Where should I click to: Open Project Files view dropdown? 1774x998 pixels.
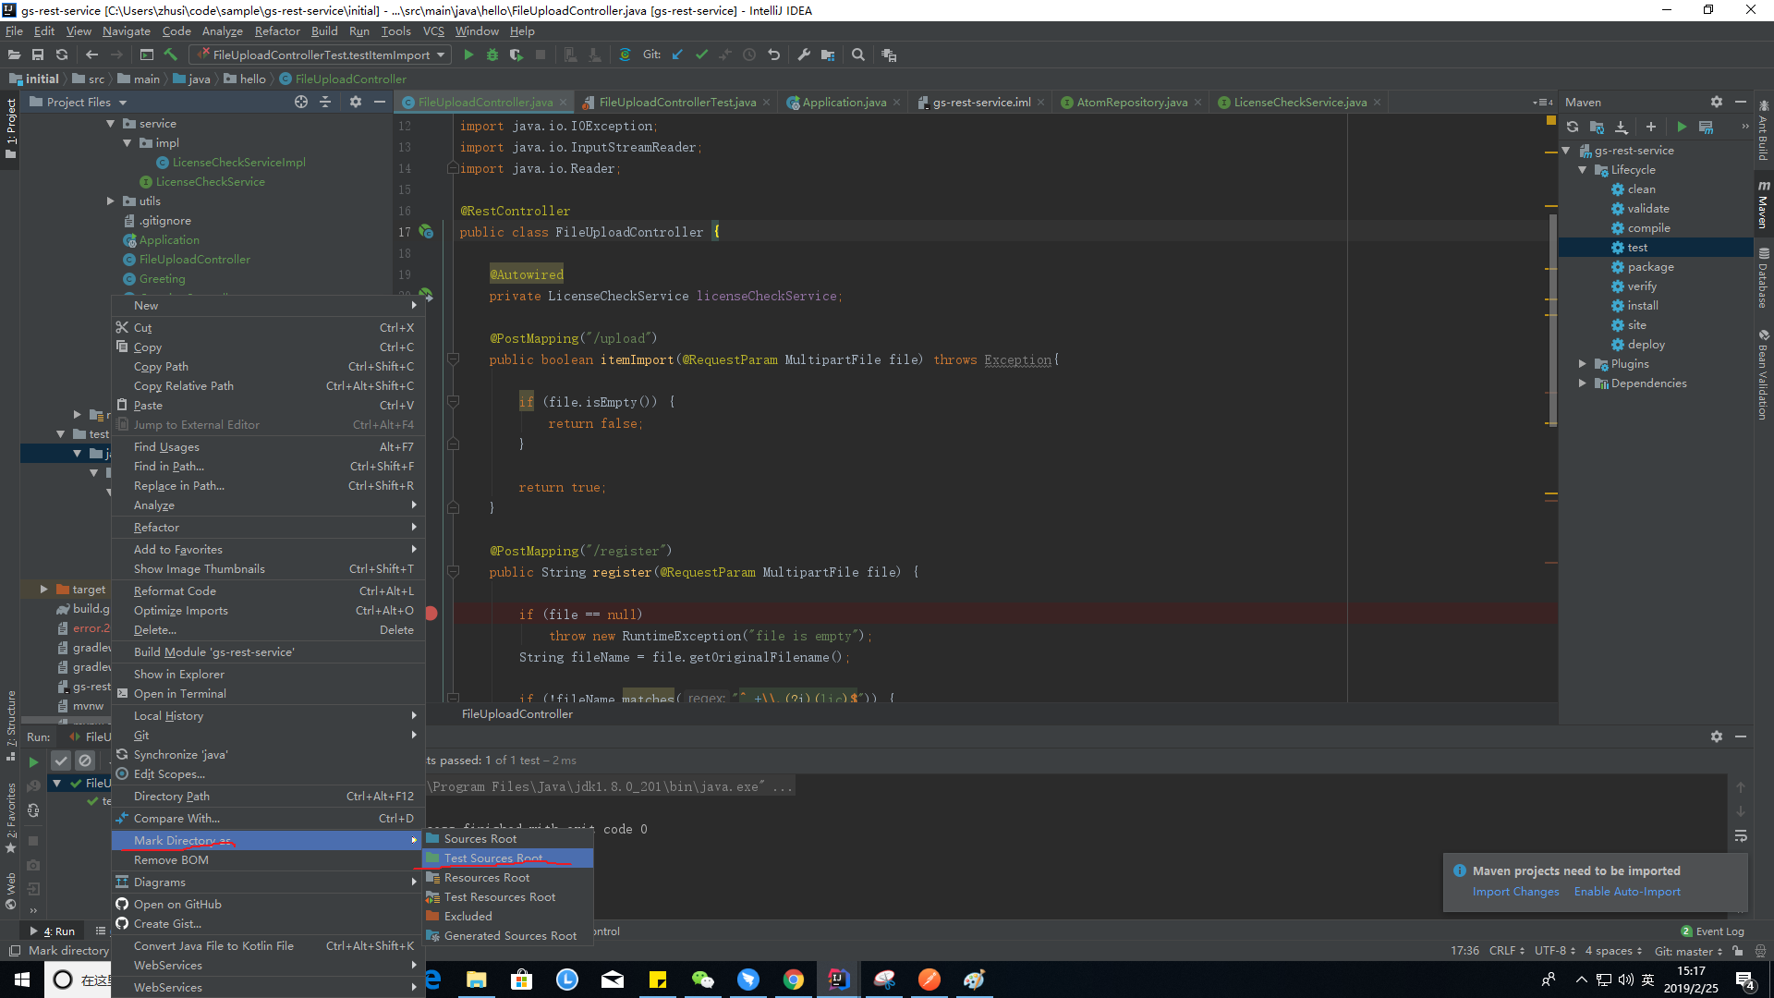click(x=79, y=102)
